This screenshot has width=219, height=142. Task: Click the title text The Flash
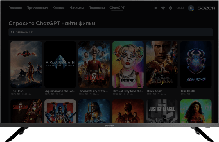coord(17,91)
